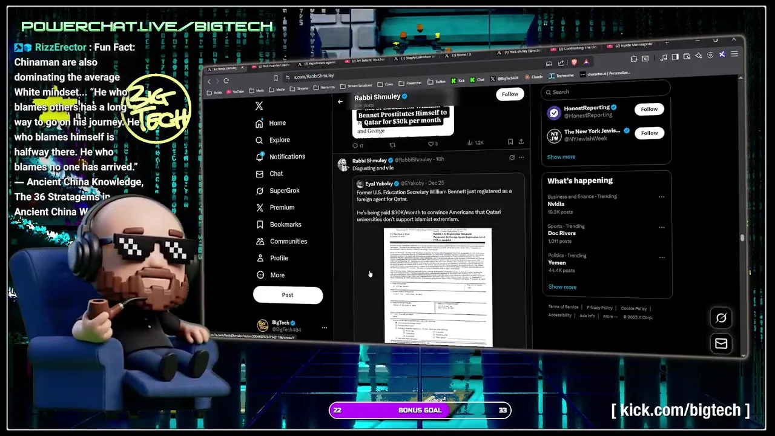The width and height of the screenshot is (775, 436).
Task: Open options menu for Yemen trend
Action: click(x=661, y=256)
